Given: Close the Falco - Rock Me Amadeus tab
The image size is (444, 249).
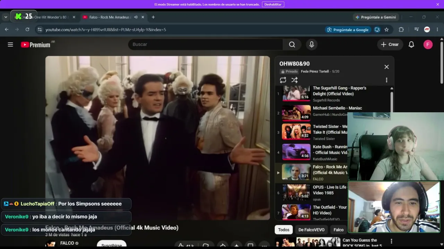Looking at the screenshot, I should (x=143, y=17).
